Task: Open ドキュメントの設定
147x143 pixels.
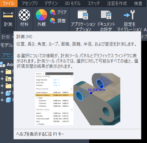Action: (106, 20)
